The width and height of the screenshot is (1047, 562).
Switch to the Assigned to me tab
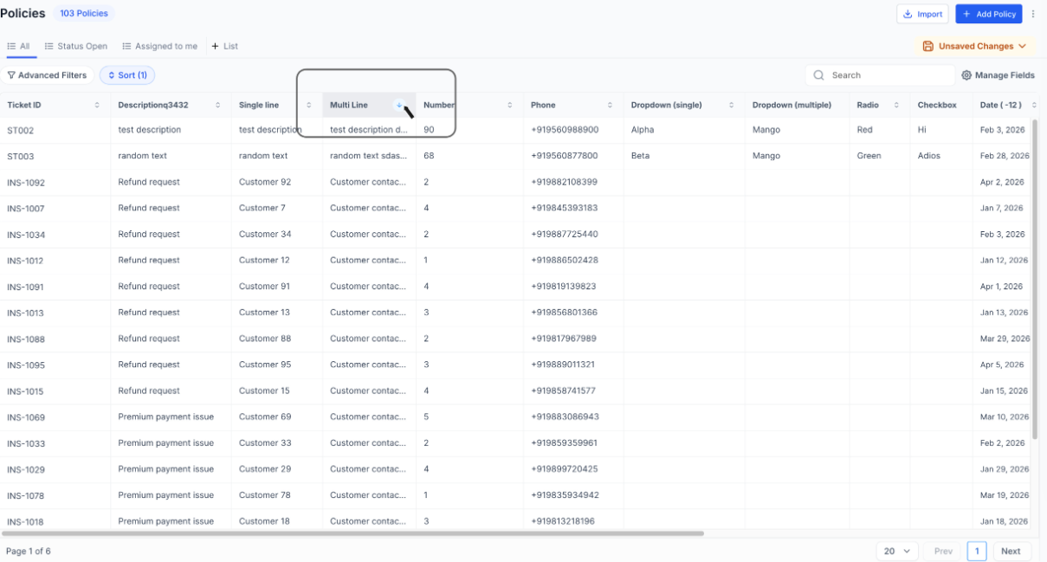pos(160,46)
